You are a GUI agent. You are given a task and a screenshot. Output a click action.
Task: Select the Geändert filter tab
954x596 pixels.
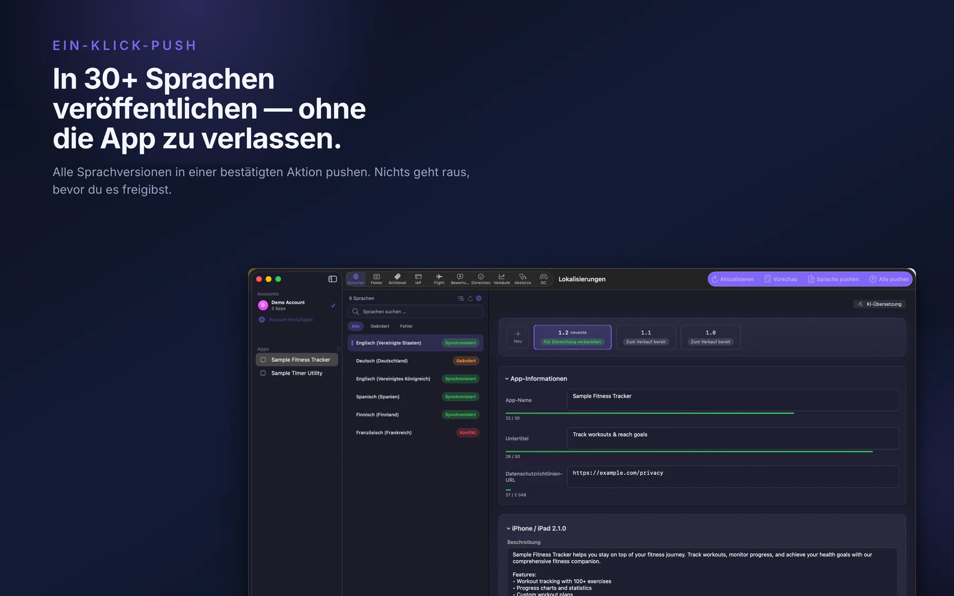pos(380,326)
